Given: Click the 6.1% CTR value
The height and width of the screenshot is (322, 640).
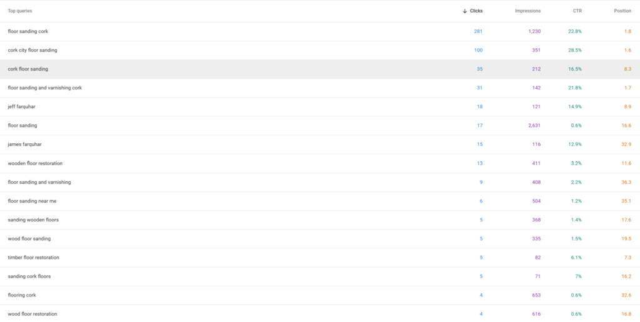Looking at the screenshot, I should pyautogui.click(x=576, y=258).
